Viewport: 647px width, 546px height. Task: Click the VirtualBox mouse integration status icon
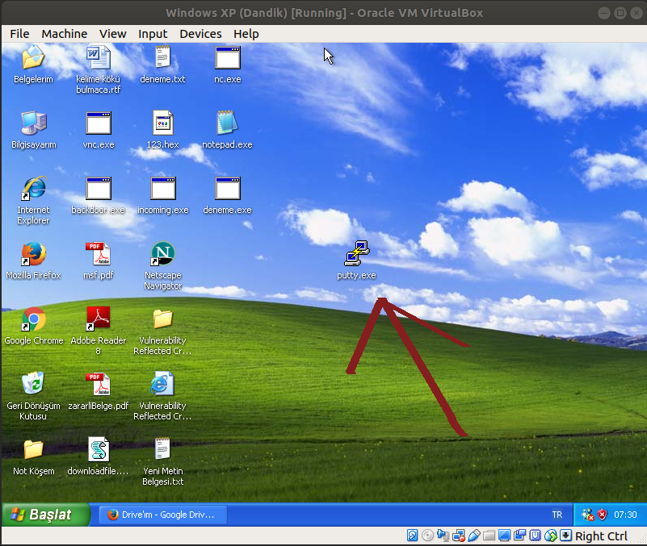550,536
